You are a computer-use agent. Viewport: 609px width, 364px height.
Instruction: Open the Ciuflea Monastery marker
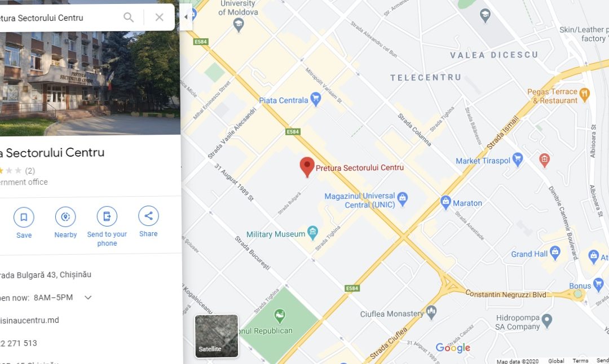(x=431, y=312)
